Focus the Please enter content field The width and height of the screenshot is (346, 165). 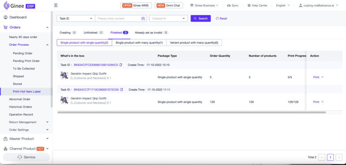[121, 18]
